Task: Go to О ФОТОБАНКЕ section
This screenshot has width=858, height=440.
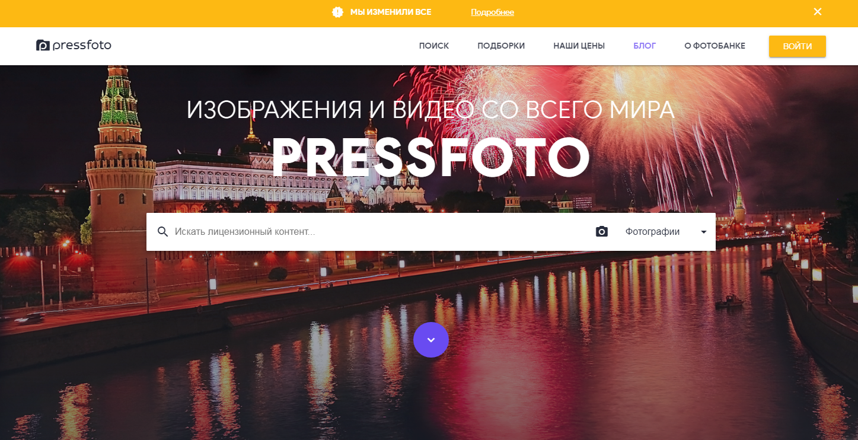Action: click(714, 46)
